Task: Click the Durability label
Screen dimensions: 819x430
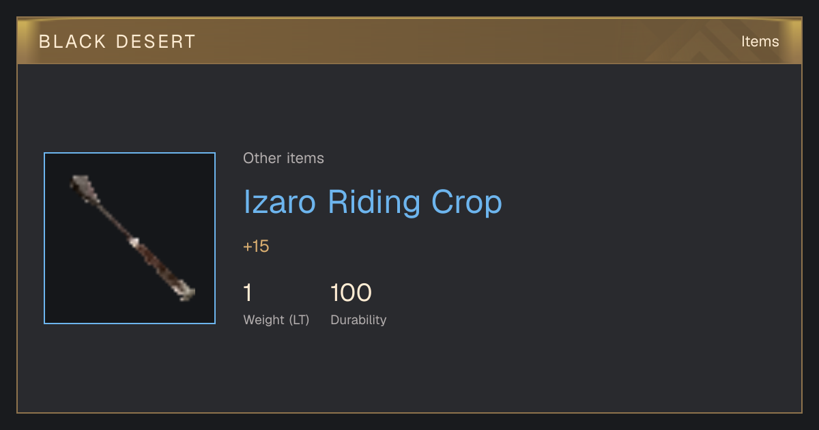Action: [358, 320]
